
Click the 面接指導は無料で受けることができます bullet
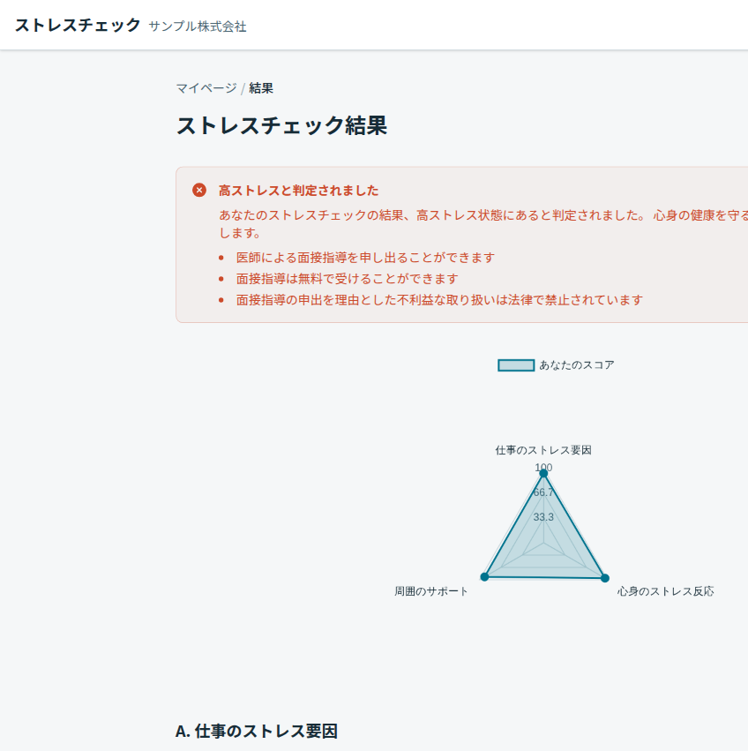pos(347,279)
